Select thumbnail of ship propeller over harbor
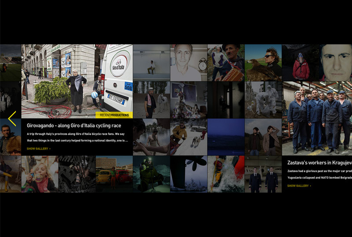This screenshot has width=352, height=237. tap(189, 174)
